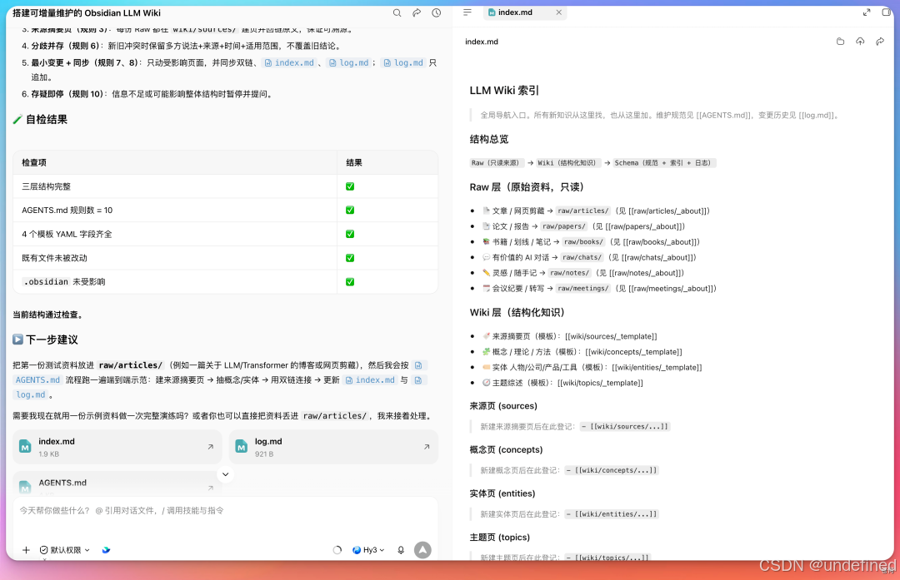Viewport: 900px width, 580px height.
Task: Click the arrow icon on the AGENTS.md card
Action: coord(211,488)
